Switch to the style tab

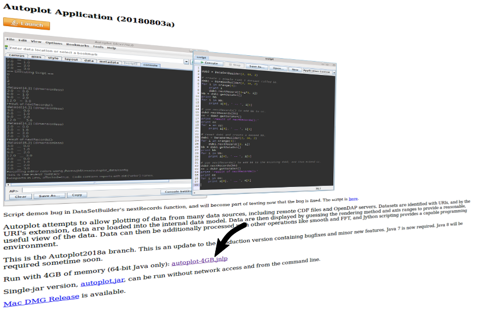[x=53, y=58]
